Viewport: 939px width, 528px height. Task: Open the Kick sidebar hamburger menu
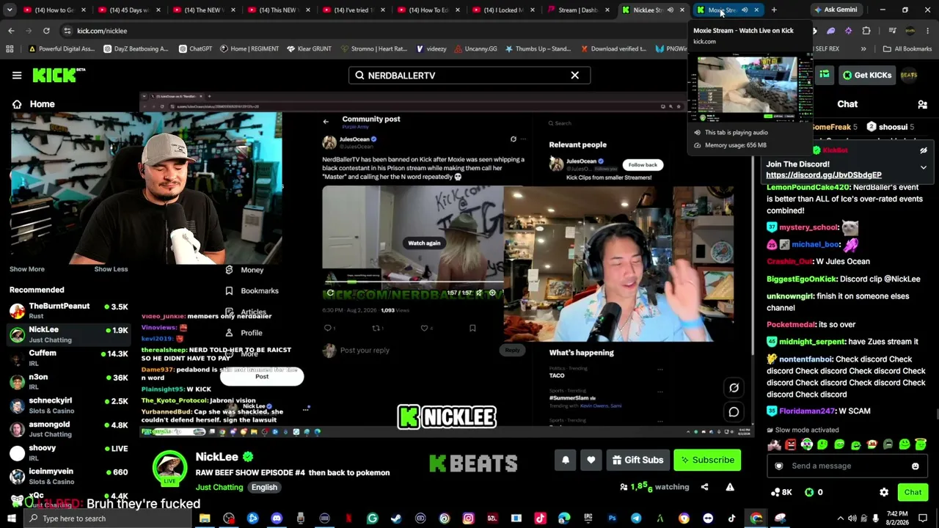click(x=17, y=75)
